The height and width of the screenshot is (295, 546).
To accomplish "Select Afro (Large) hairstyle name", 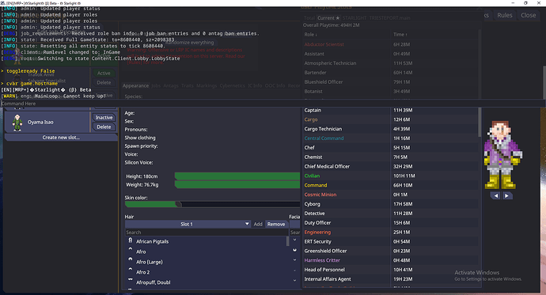I will click(x=150, y=262).
